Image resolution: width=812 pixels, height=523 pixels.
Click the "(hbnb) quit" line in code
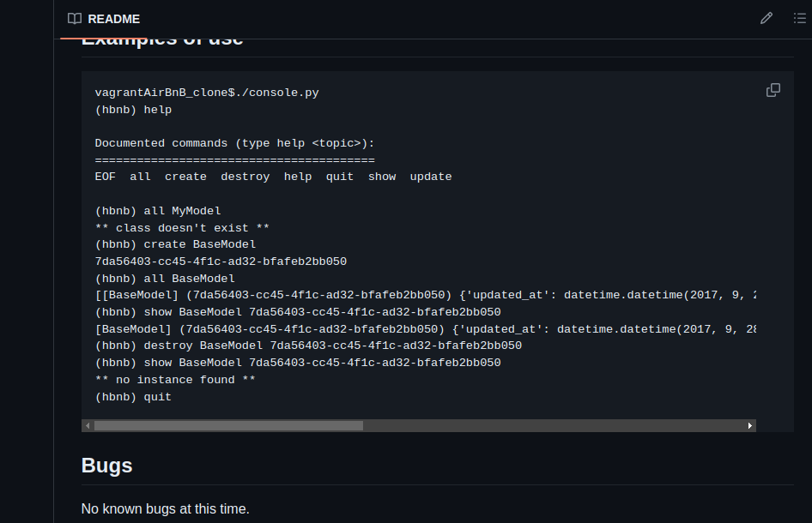(133, 397)
